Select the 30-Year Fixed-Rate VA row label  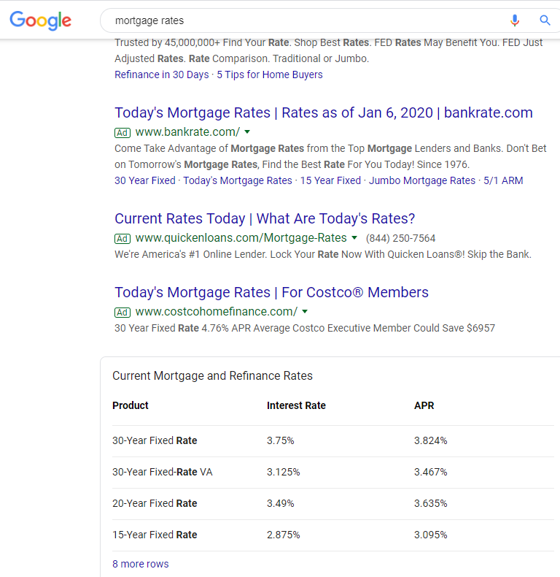pos(163,472)
